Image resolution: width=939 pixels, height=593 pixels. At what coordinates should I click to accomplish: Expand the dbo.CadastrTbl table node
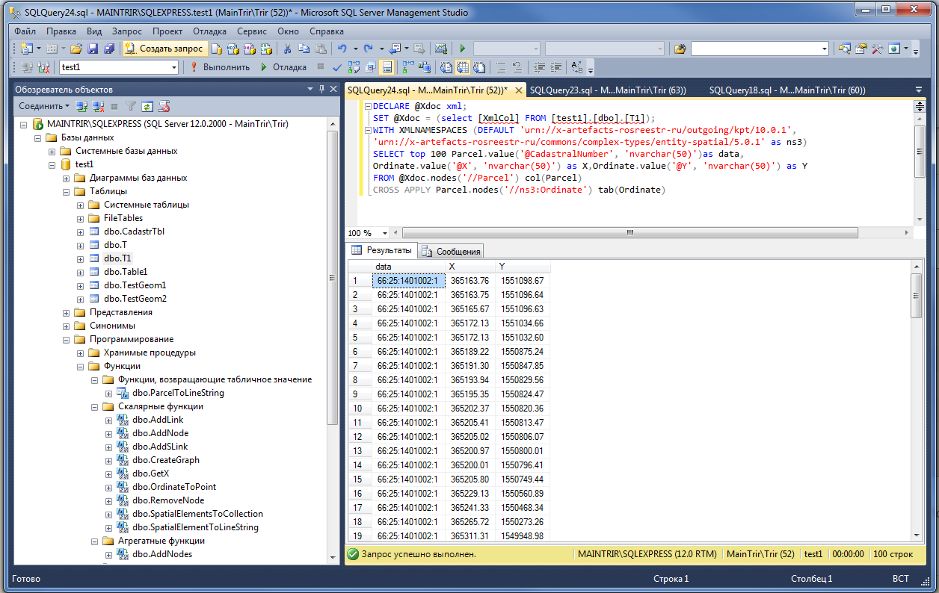point(80,232)
